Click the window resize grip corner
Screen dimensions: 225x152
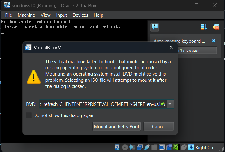pyautogui.click(x=222, y=149)
